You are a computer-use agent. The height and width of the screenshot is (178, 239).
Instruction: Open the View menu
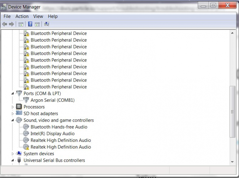[x=38, y=16]
